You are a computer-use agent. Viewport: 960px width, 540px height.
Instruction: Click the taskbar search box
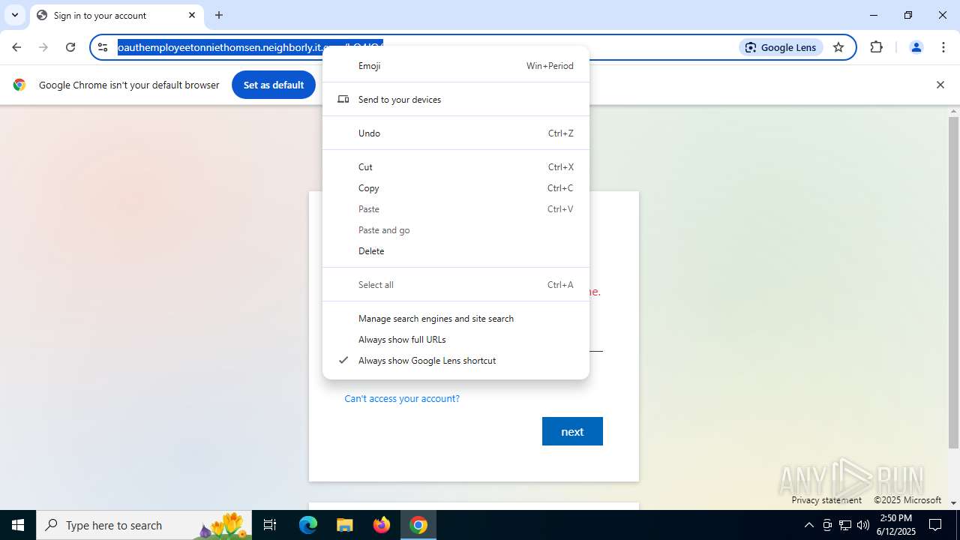[143, 525]
